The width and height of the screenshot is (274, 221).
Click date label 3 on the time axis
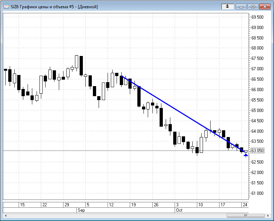[177, 205]
